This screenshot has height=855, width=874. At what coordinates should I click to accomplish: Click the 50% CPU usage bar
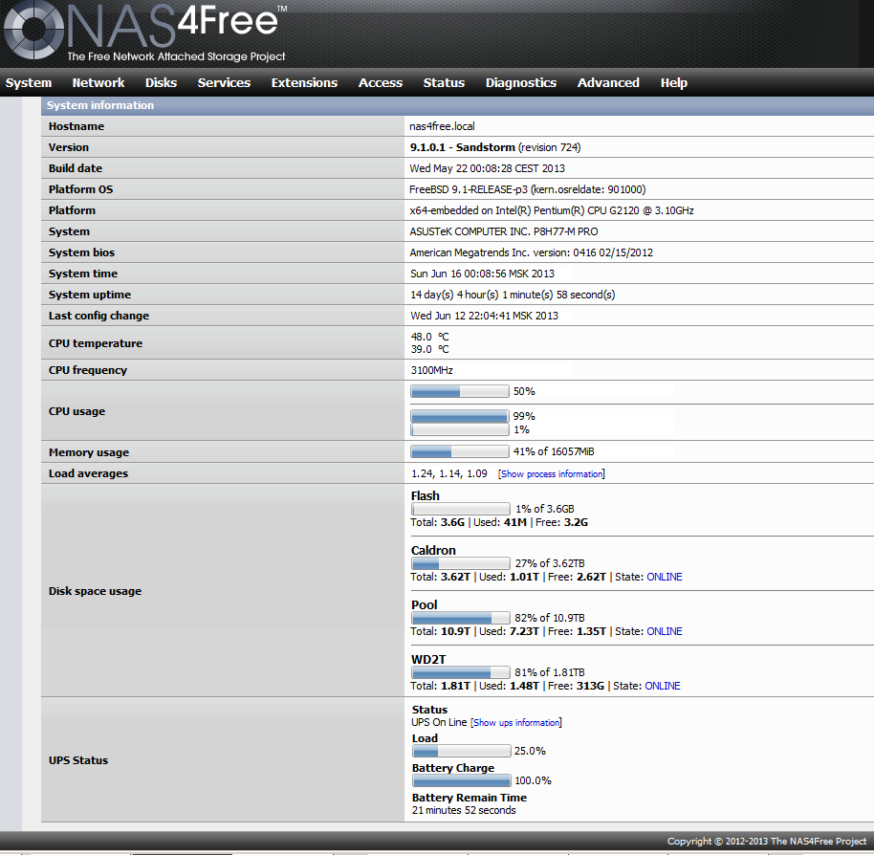(460, 391)
